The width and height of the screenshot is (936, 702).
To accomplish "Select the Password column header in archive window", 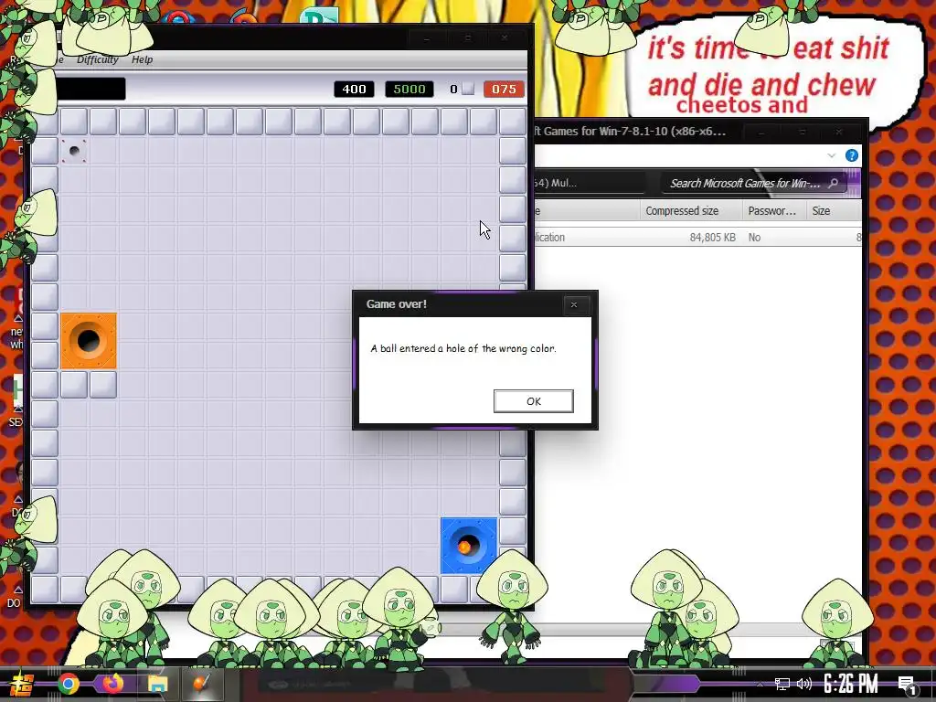I will [x=771, y=211].
